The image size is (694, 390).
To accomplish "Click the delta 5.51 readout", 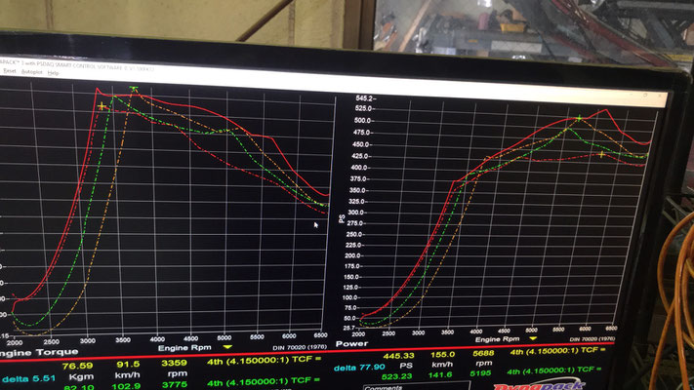I will [x=28, y=378].
